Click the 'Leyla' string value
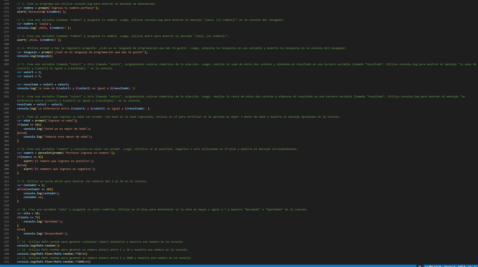This screenshot has width=478, height=267. pos(44,24)
